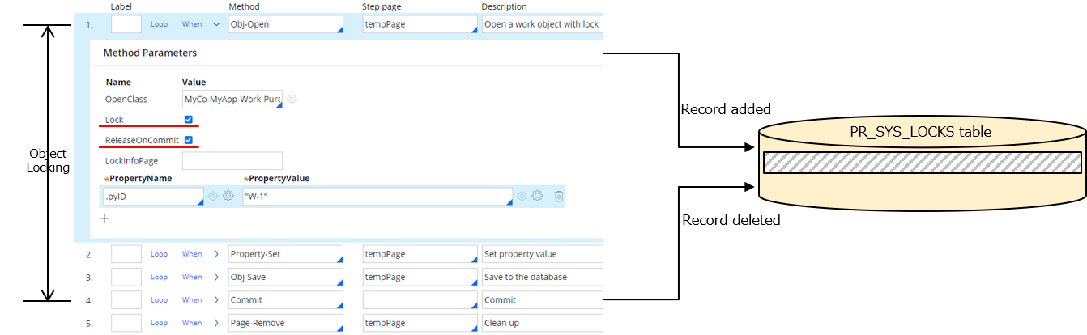
Task: Click the empty step page field of Commit
Action: [x=420, y=299]
